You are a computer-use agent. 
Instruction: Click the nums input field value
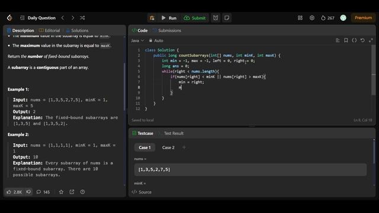[250, 170]
